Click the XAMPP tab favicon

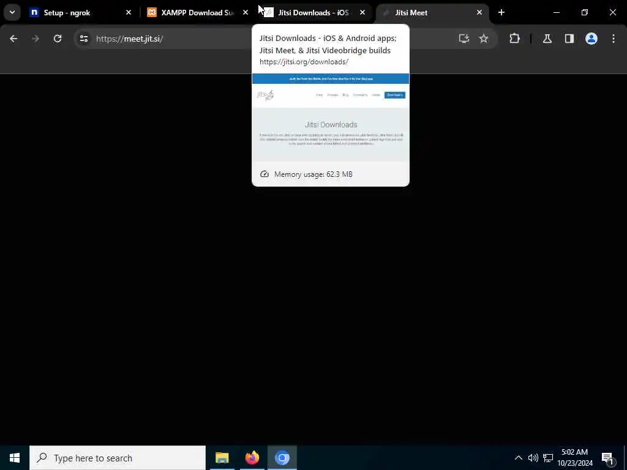coord(152,12)
